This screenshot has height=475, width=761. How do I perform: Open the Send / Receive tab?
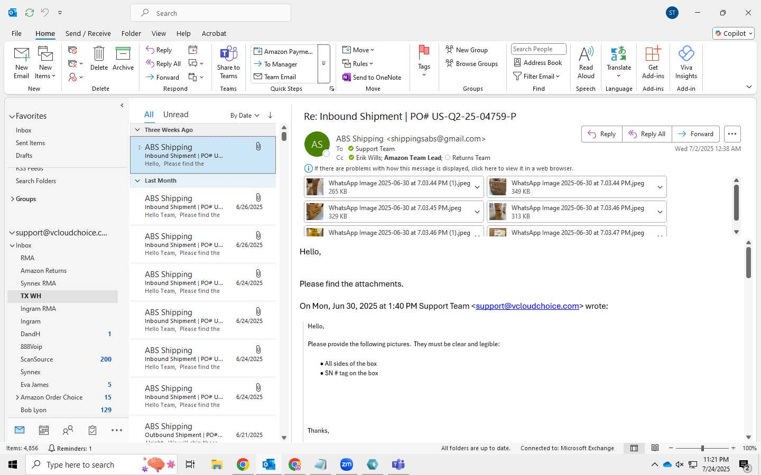88,33
